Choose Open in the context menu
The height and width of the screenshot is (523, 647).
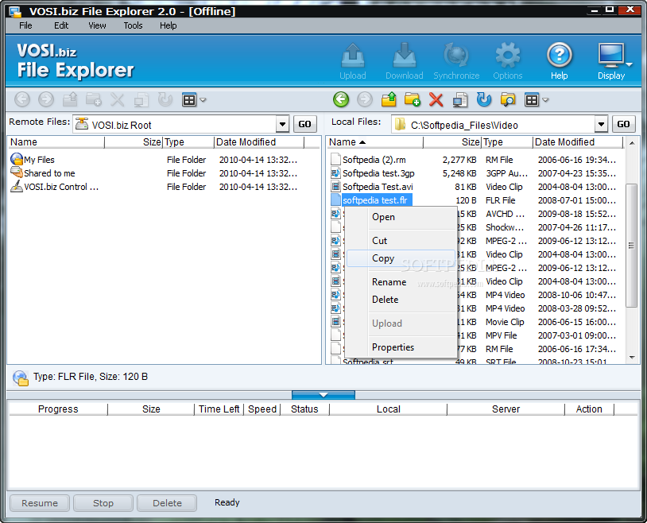coord(401,217)
